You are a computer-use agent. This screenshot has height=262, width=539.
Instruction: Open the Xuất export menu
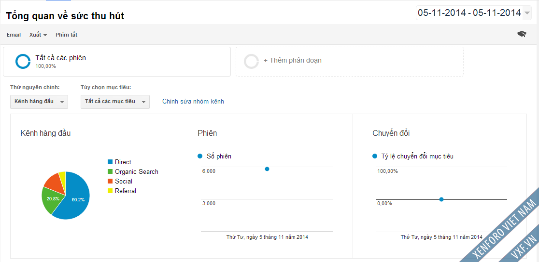click(x=38, y=35)
